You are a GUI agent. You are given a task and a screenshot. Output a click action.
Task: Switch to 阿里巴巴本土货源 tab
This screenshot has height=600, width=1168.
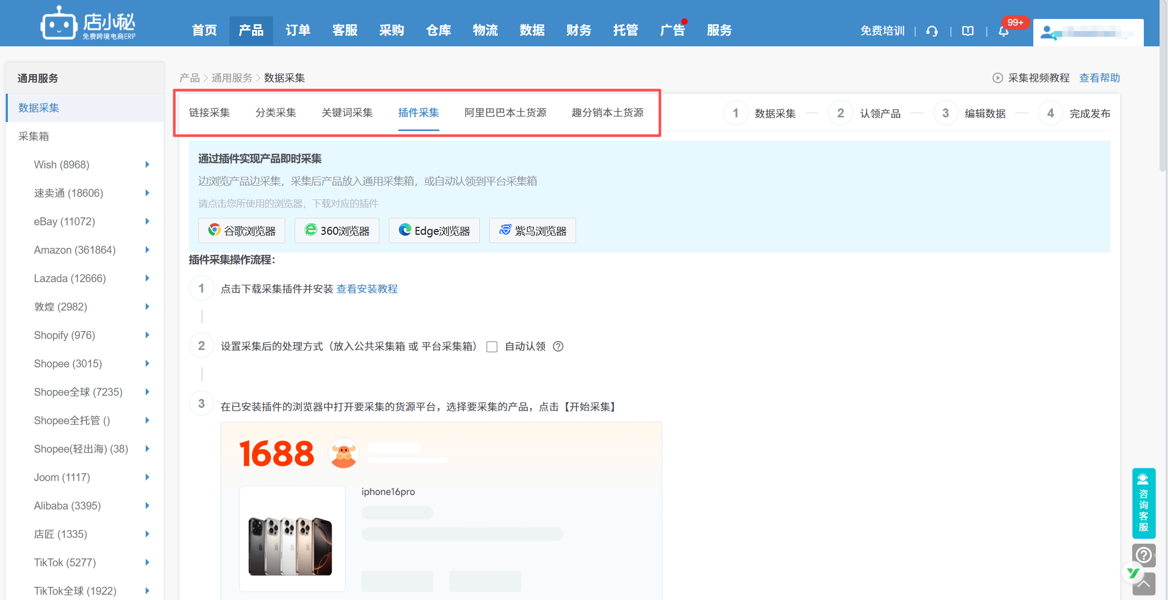[x=505, y=113]
